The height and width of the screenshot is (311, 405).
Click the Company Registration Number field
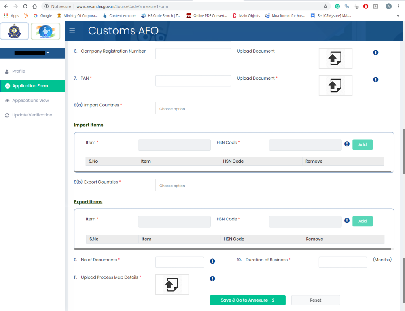[193, 53]
